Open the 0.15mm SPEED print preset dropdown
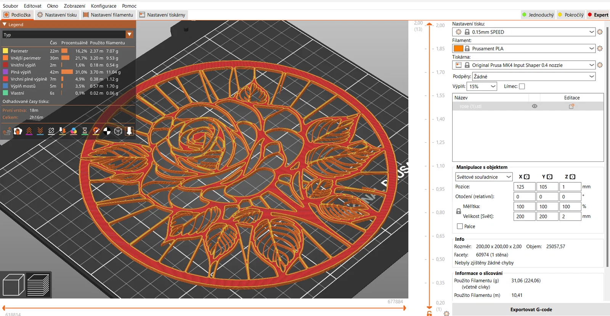The image size is (610, 316). pos(524,32)
